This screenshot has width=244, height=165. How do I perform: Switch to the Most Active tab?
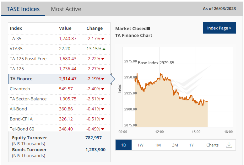[66, 9]
